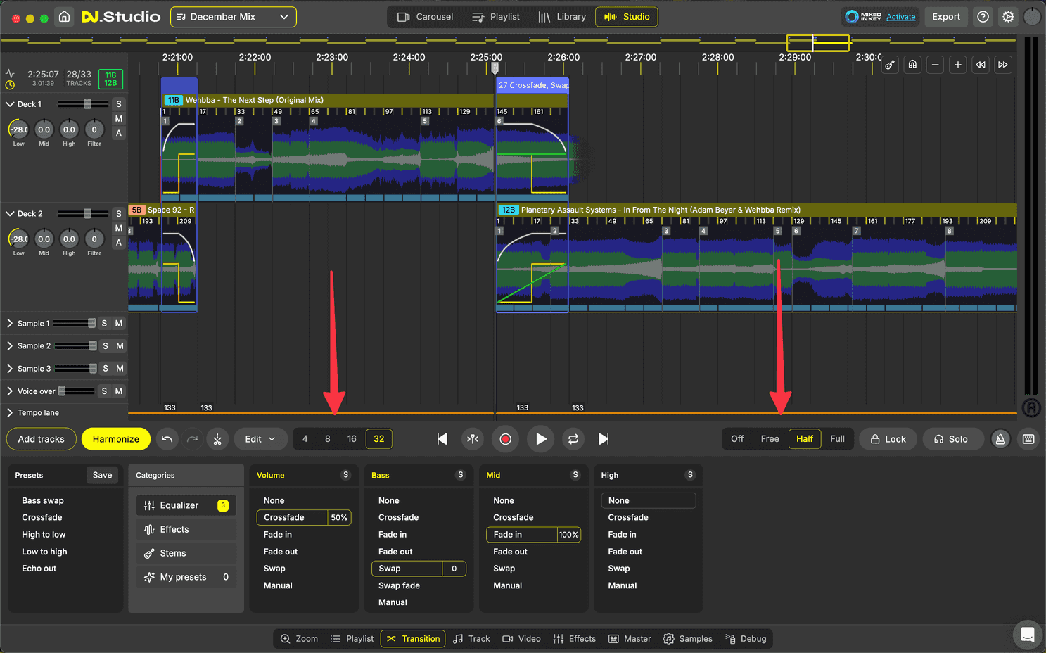Click the timeline zoom in plus icon
Image resolution: width=1046 pixels, height=653 pixels.
[x=957, y=65]
